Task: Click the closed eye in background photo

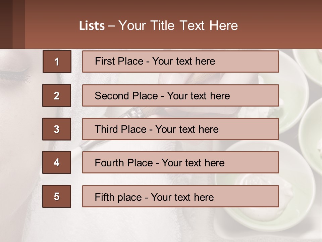Action: pyautogui.click(x=18, y=71)
